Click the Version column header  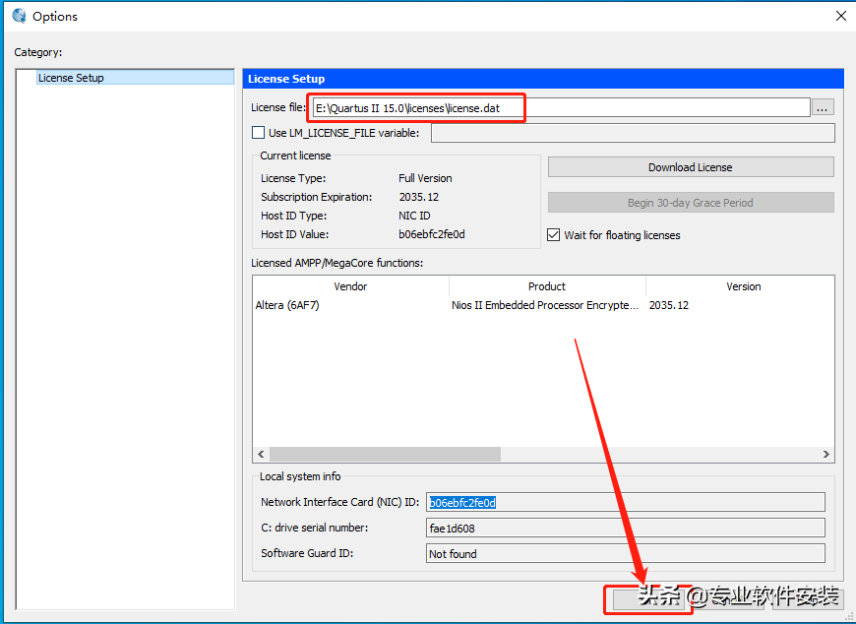[743, 286]
